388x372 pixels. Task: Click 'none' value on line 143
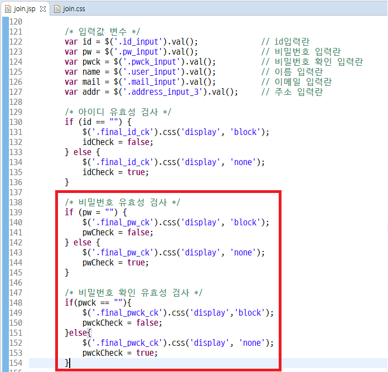243,253
